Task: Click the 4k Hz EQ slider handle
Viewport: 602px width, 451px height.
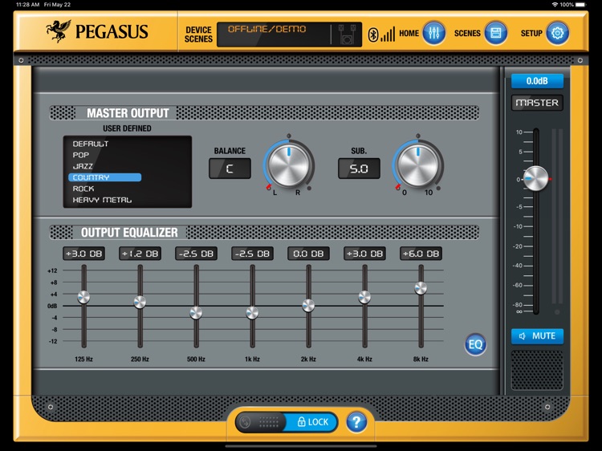Action: pyautogui.click(x=364, y=297)
